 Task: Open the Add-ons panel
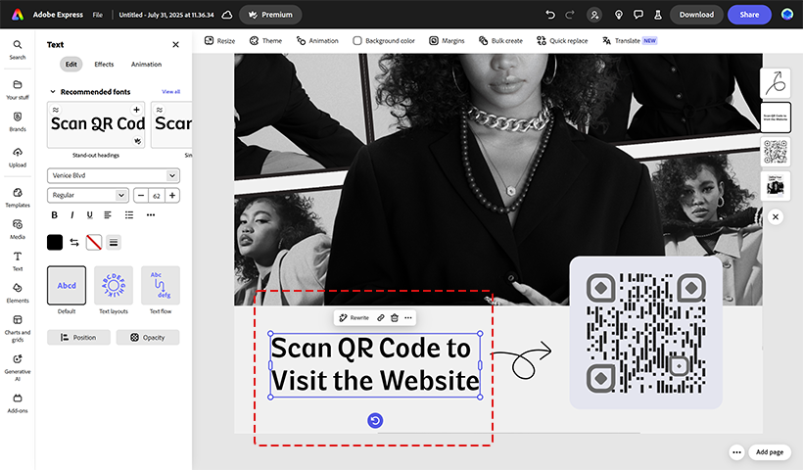pyautogui.click(x=18, y=403)
